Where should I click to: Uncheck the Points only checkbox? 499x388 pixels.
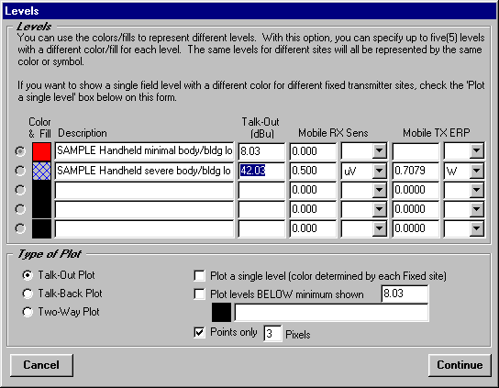[x=200, y=333]
